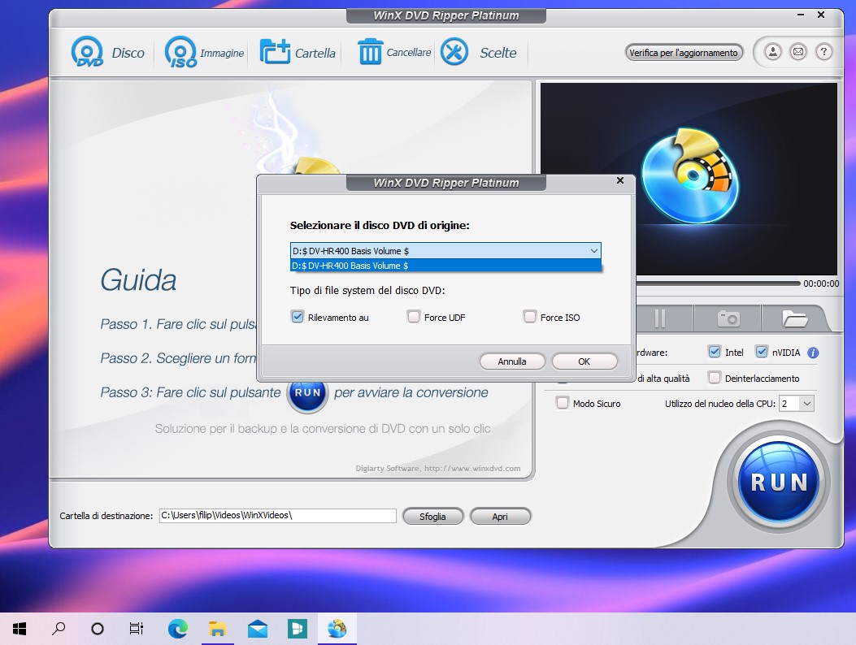Click Apri to open destination folder
Image resolution: width=856 pixels, height=645 pixels.
[x=500, y=516]
